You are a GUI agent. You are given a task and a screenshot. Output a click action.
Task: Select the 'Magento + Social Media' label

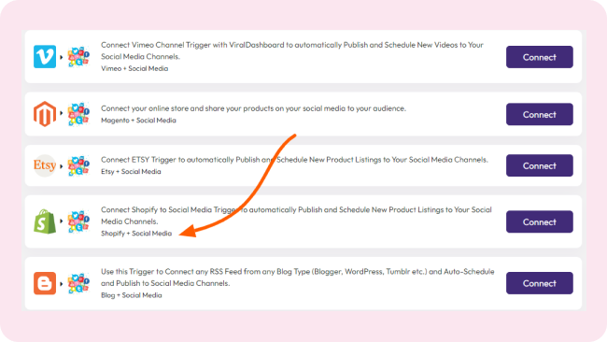tap(138, 121)
